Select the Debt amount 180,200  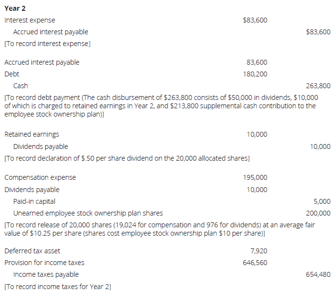(255, 74)
